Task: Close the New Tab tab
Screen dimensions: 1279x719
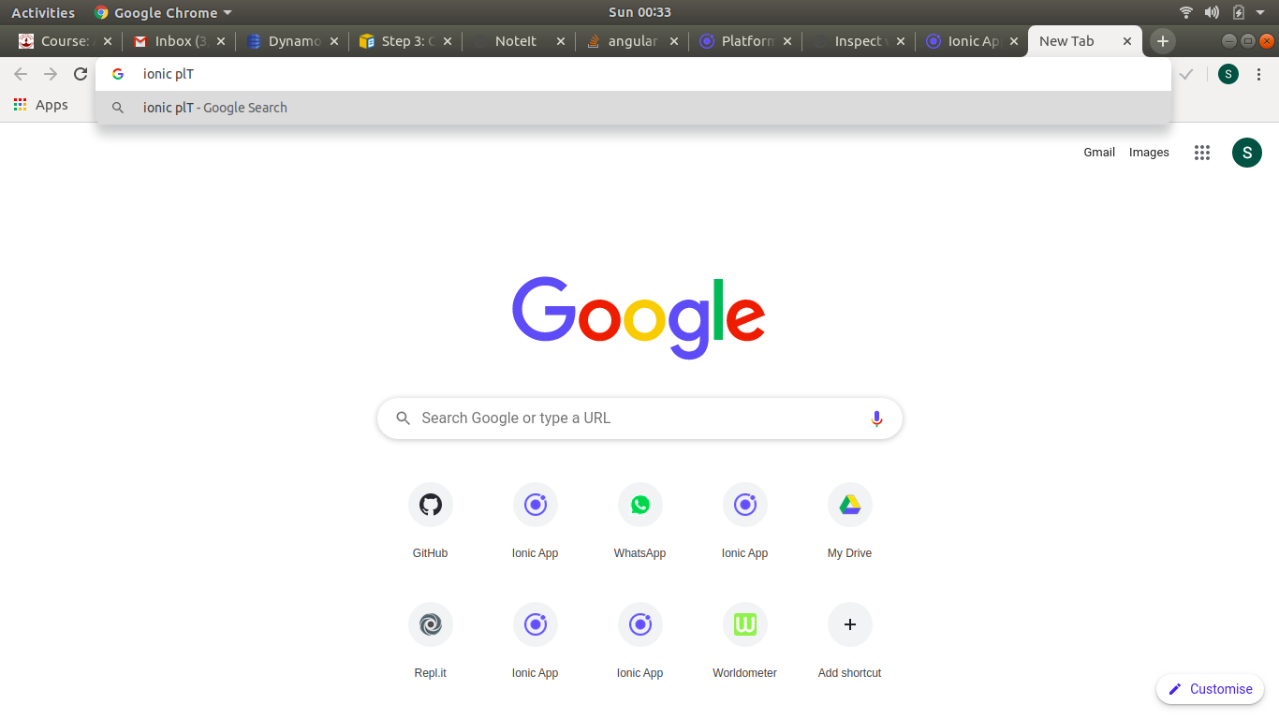Action: pyautogui.click(x=1127, y=41)
